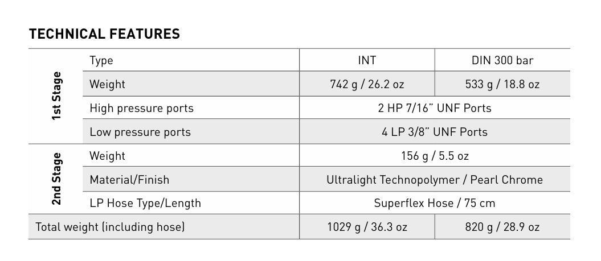
Task: Select the 2nd Stage row header
Action: (x=57, y=179)
